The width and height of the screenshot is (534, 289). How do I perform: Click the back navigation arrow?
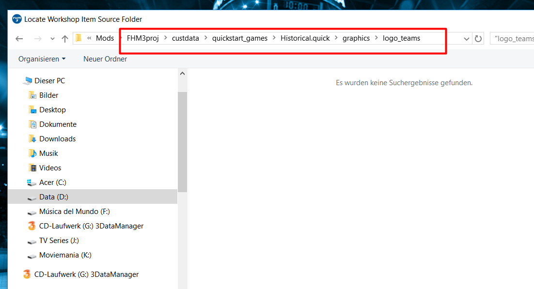point(19,39)
